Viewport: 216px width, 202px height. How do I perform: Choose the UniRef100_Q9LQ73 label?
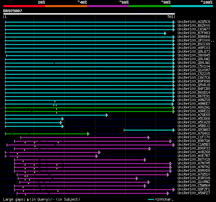194,52
